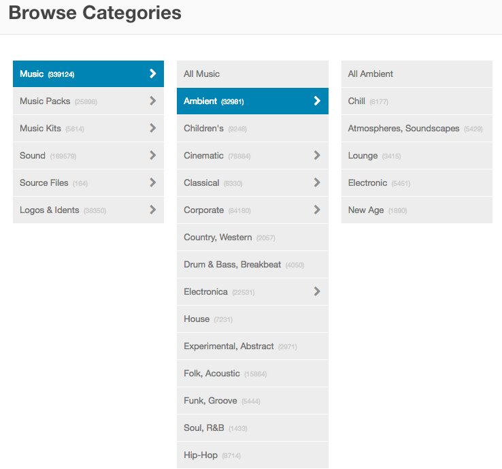Screen dimensions: 502x469
Task: Open the Electronica genre label
Action: (x=205, y=292)
